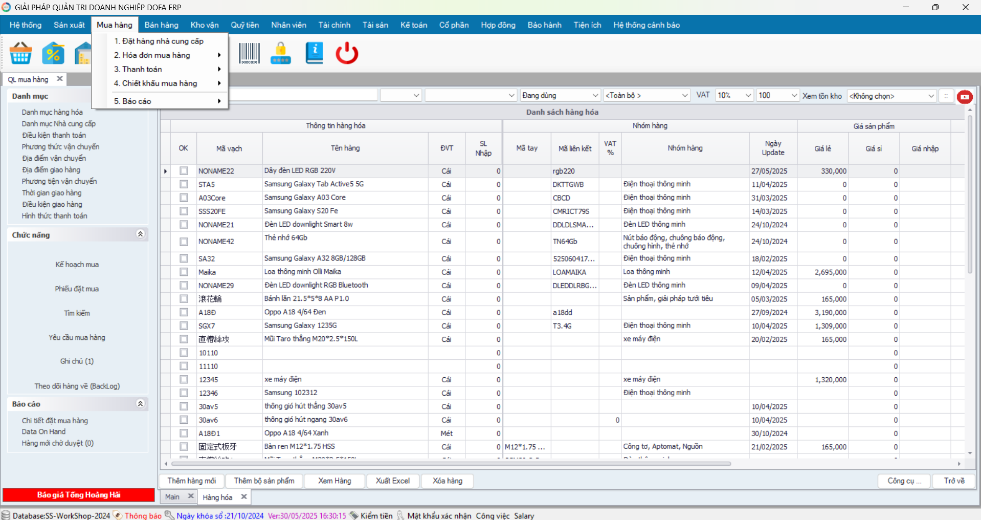
Task: Click Thêm bộ sản phẩm button
Action: tap(264, 481)
